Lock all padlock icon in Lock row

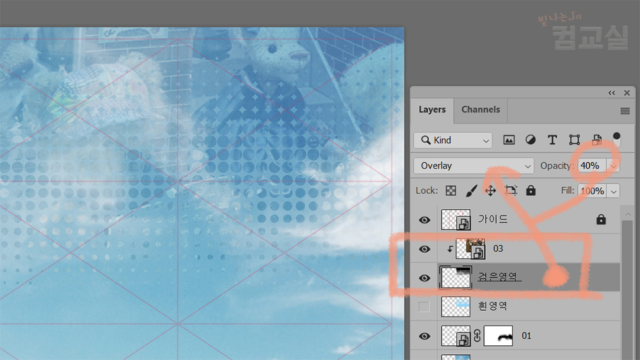[x=531, y=191]
